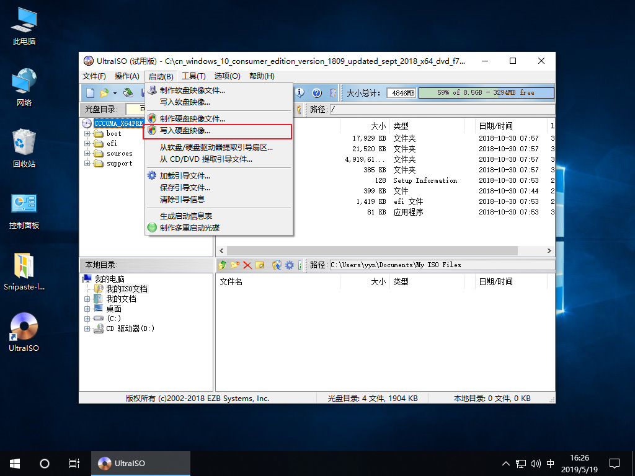The width and height of the screenshot is (635, 476).
Task: Choose 写入硬盘映像... menu entry
Action: (218, 131)
